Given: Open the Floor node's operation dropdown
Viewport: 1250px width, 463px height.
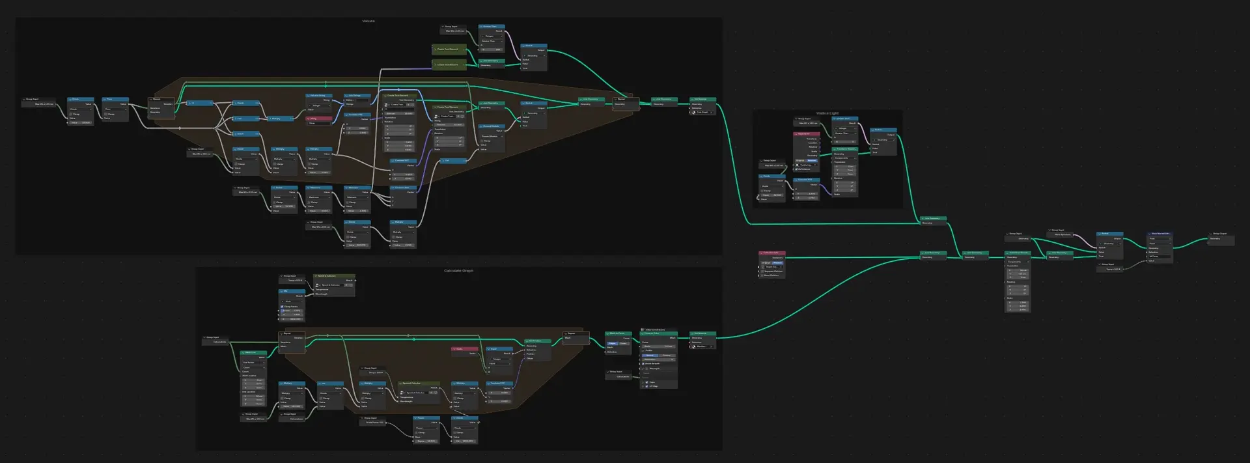Looking at the screenshot, I should click(116, 109).
